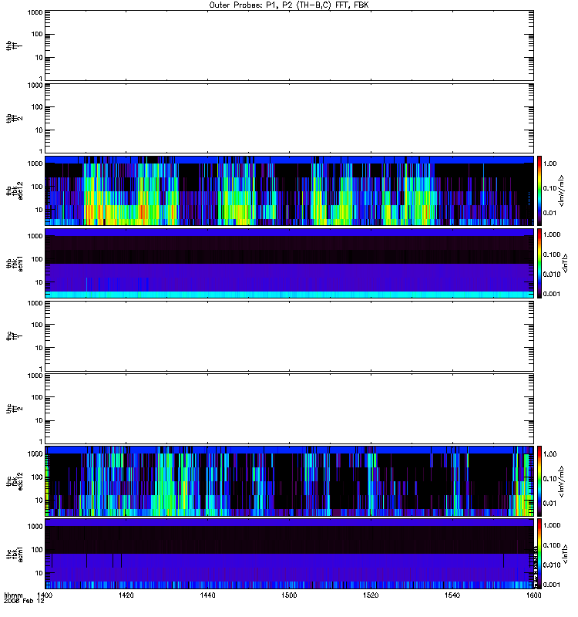Click the '<|mV/m|>' unit label beside thb edc12
578x617 pixels.
[x=561, y=190]
